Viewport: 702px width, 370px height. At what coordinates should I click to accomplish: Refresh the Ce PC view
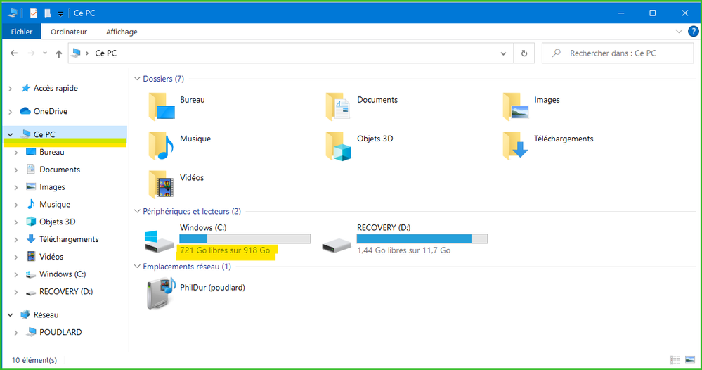click(524, 53)
